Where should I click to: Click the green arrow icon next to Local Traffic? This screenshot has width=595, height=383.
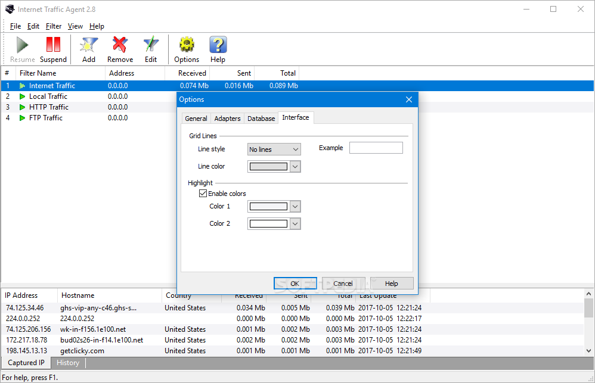23,96
